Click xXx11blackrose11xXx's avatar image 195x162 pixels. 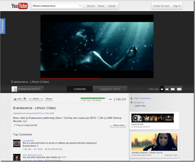point(17,157)
